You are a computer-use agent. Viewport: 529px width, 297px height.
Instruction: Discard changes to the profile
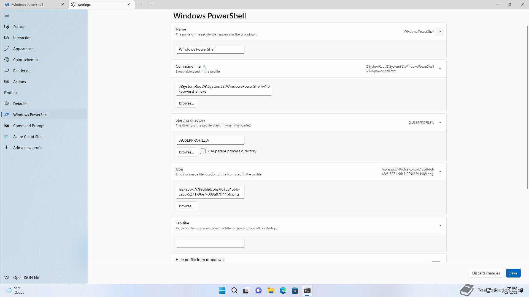click(486, 273)
